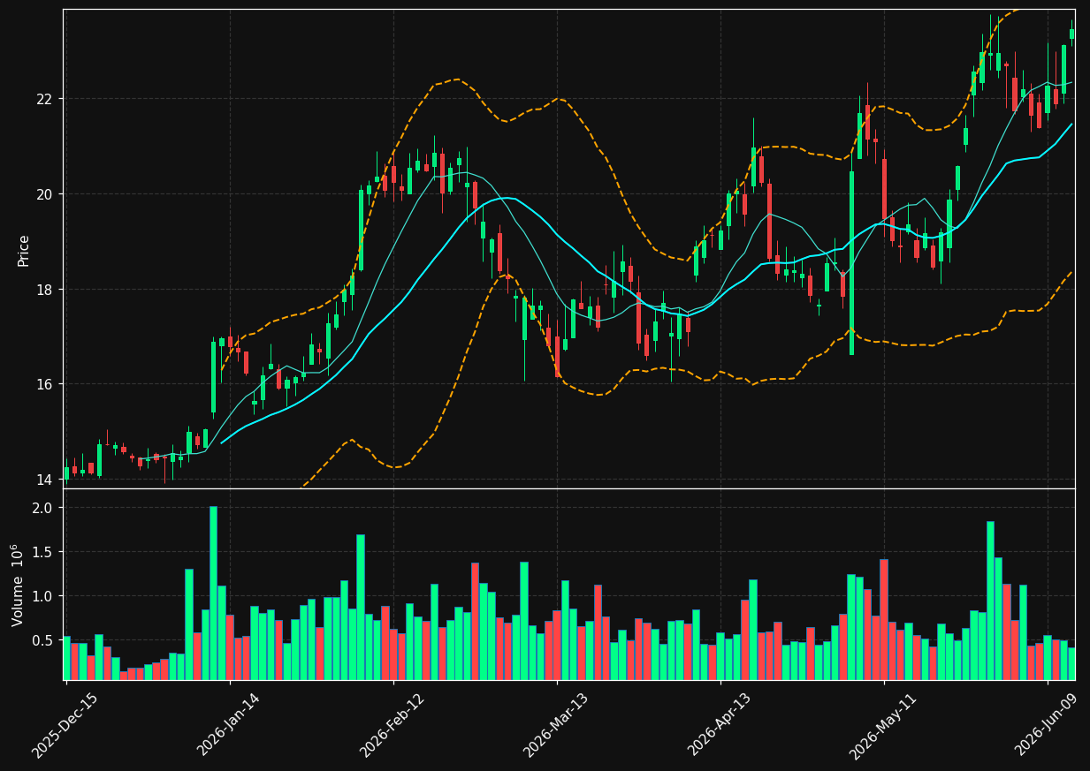
Task: Click price tick label 20
Action: tap(44, 194)
